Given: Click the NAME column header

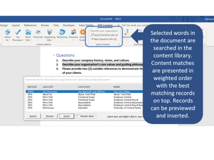Looking at the screenshot, I should 116,87.
